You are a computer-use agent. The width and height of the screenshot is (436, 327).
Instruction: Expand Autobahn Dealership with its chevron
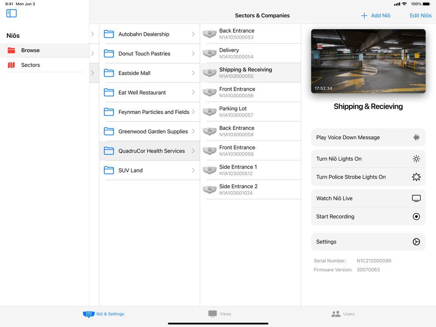pyautogui.click(x=193, y=34)
